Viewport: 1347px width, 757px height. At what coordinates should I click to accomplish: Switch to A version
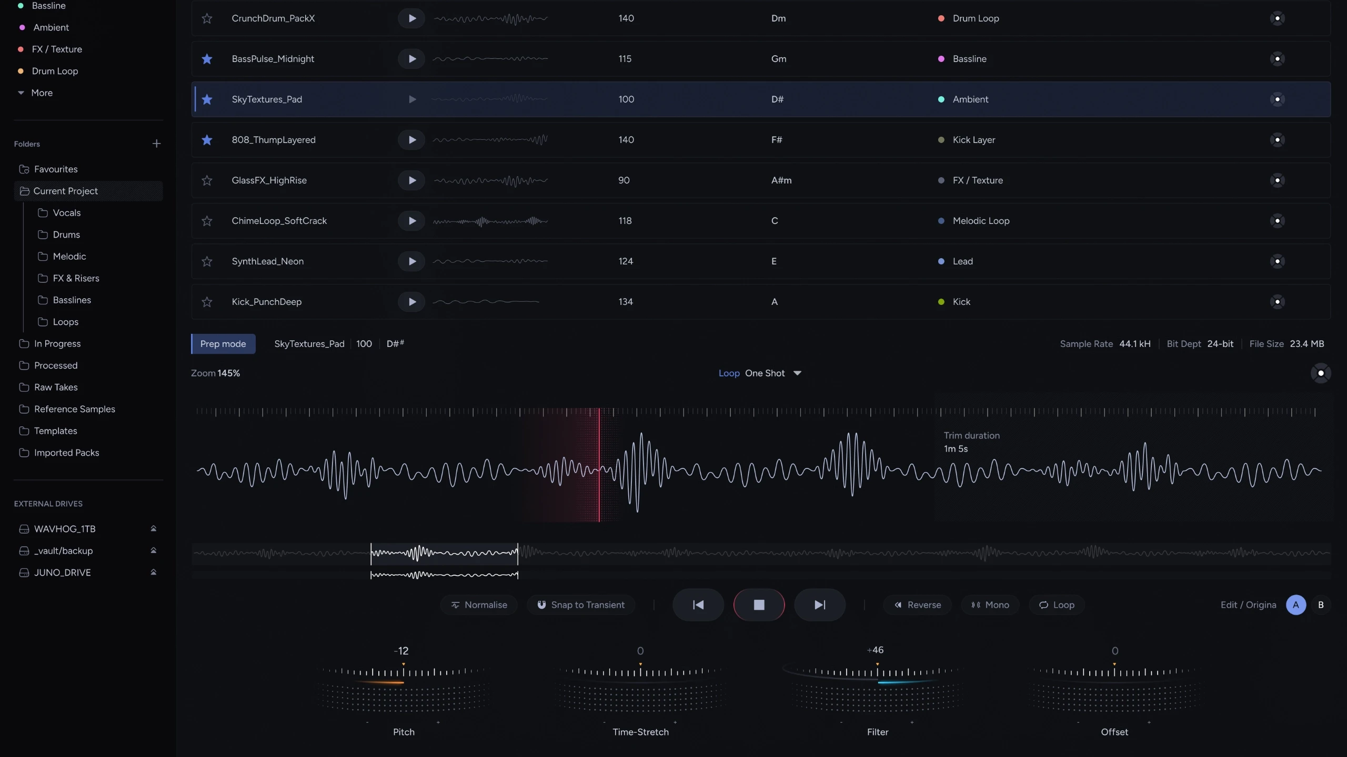[x=1296, y=605]
